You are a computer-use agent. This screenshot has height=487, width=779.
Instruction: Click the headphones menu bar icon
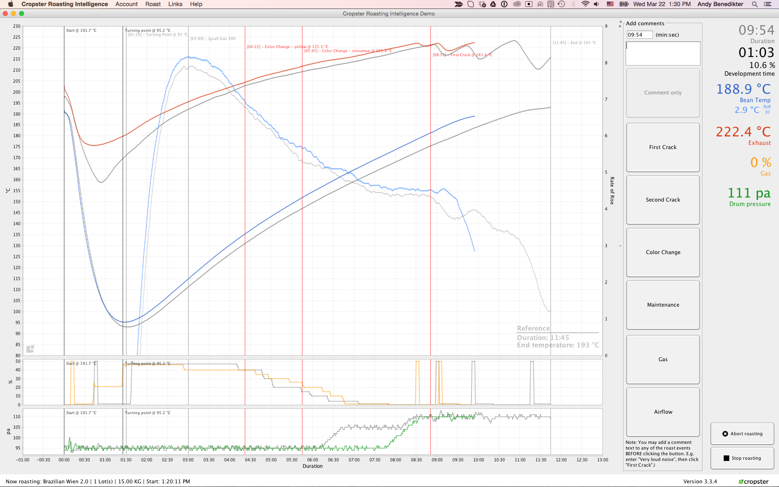pyautogui.click(x=540, y=4)
